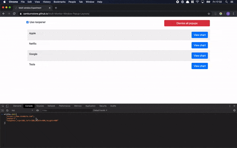Image resolution: width=237 pixels, height=148 pixels.
Task: Click View chart for Netflix
Action: coord(199,45)
